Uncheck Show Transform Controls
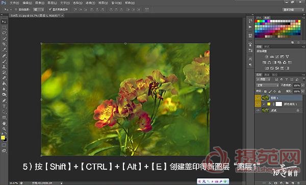Viewport: 306px width, 185px height. [x=50, y=9]
